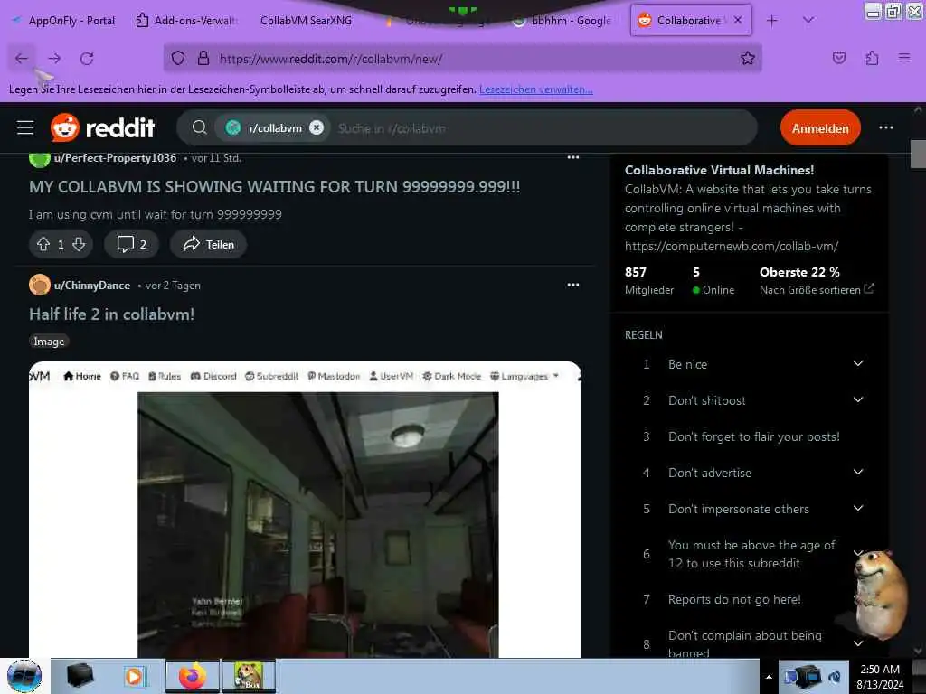
Task: Open the Firefox hamburger application menu
Action: pyautogui.click(x=904, y=58)
